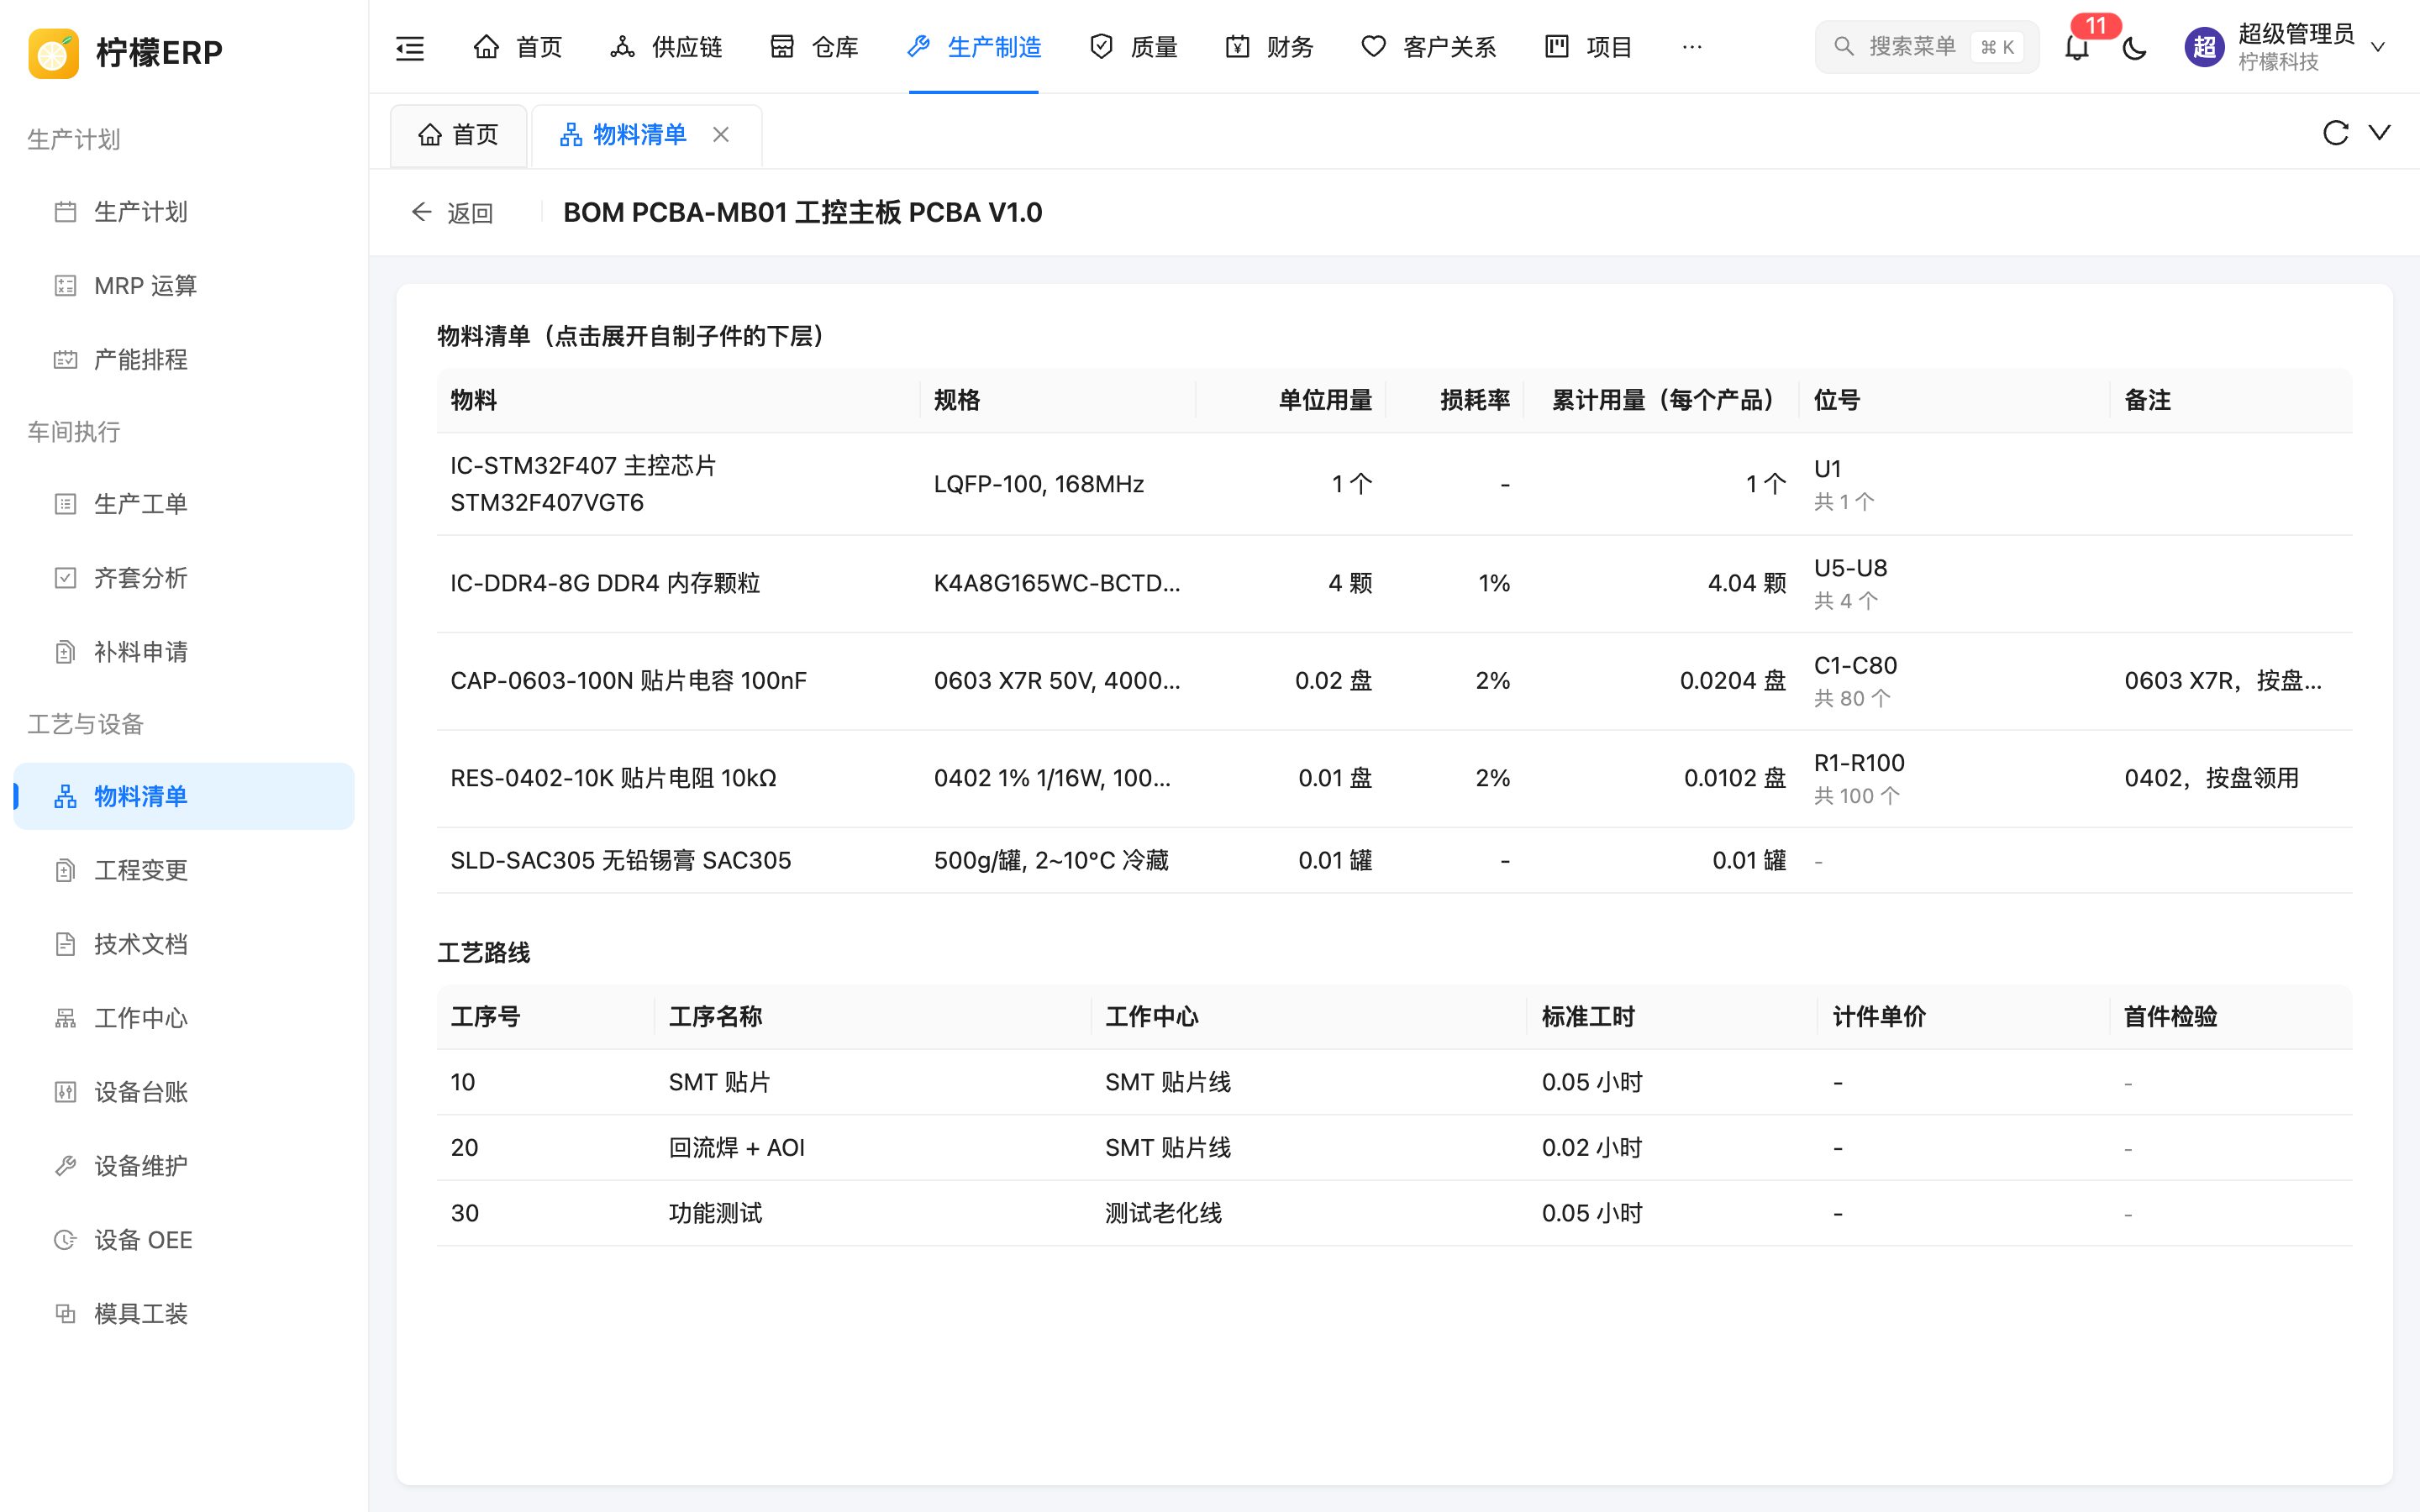Go to 工作中心 in the sidebar
The width and height of the screenshot is (2420, 1512).
(184, 1018)
